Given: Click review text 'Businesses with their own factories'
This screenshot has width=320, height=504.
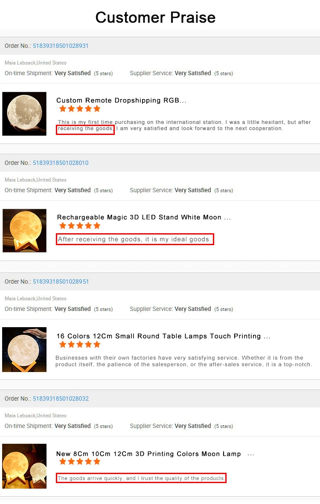Looking at the screenshot, I should pos(183,361).
